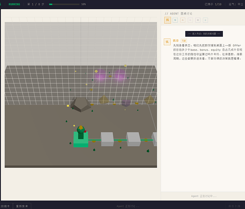Click the 返回剧本 button at bottom left
This screenshot has width=245, height=209.
coord(5,206)
